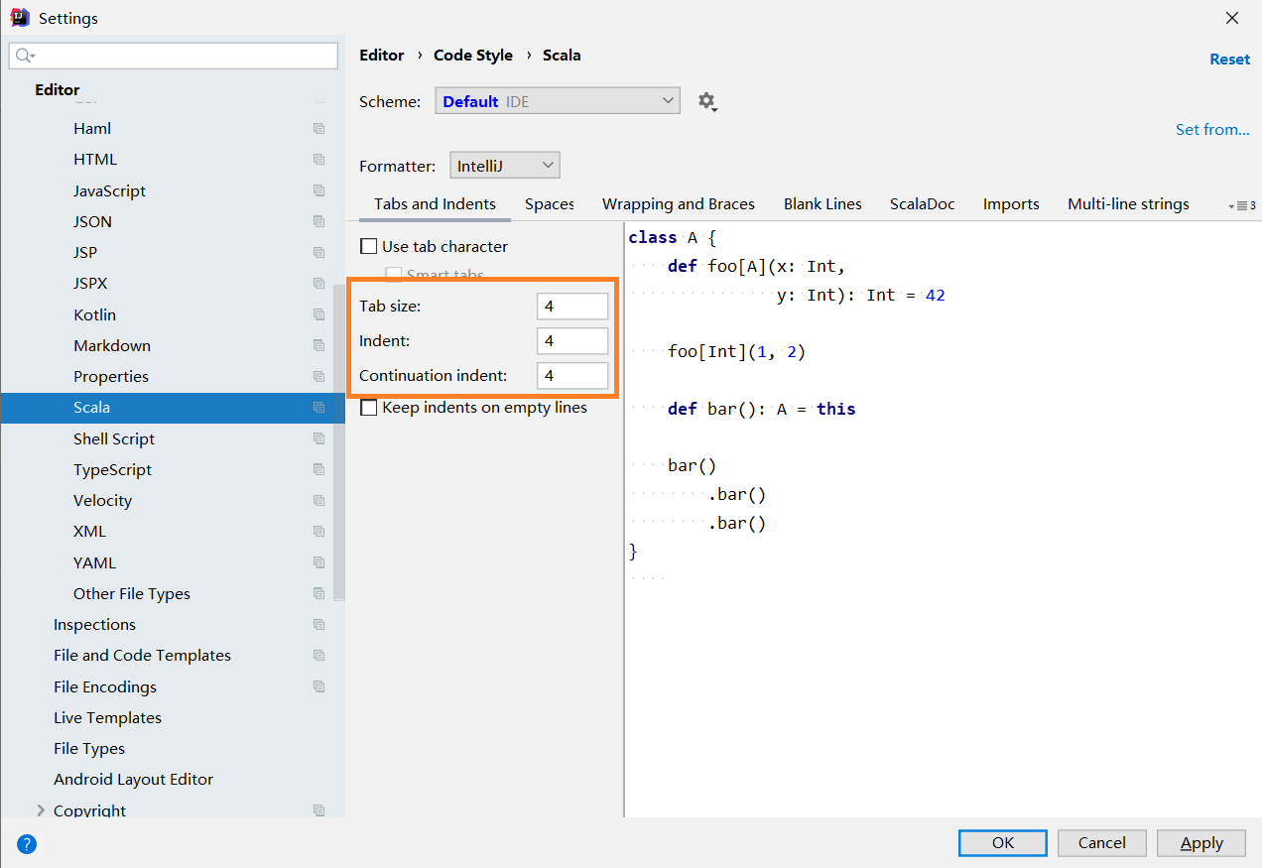Click the Set from... link
This screenshot has height=868, width=1262.
1212,129
